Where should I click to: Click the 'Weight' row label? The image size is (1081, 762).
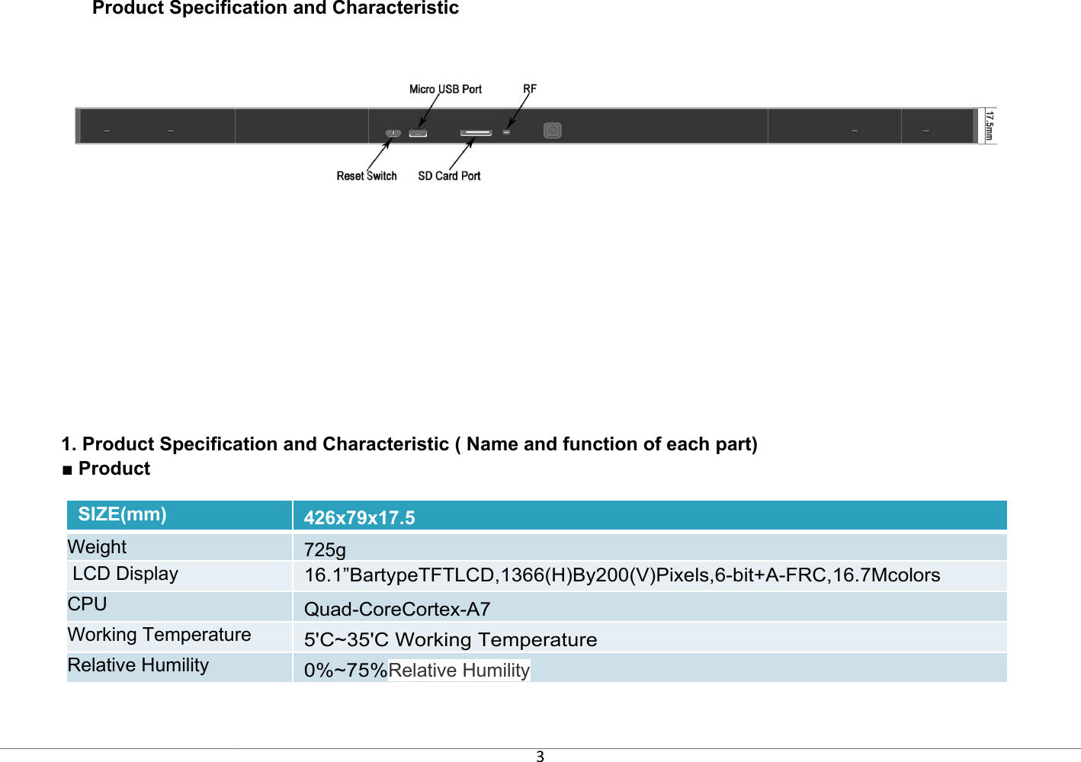pyautogui.click(x=97, y=547)
